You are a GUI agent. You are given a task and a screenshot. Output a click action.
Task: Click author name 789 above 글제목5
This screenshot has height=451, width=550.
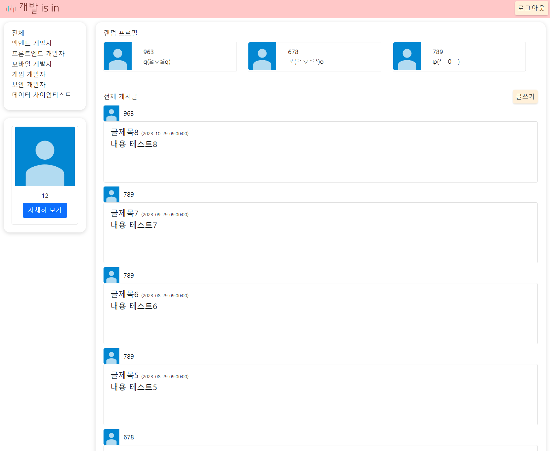pyautogui.click(x=129, y=356)
